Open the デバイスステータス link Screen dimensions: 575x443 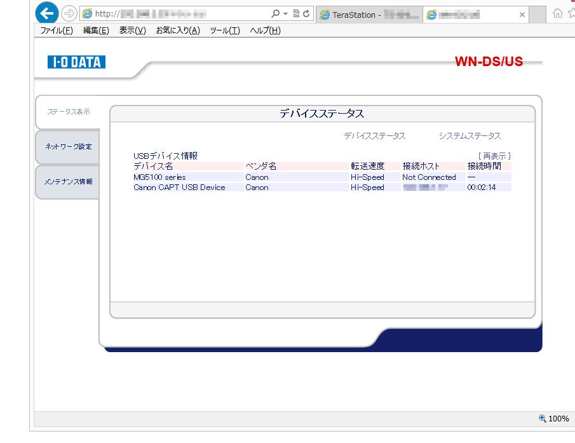coord(374,136)
